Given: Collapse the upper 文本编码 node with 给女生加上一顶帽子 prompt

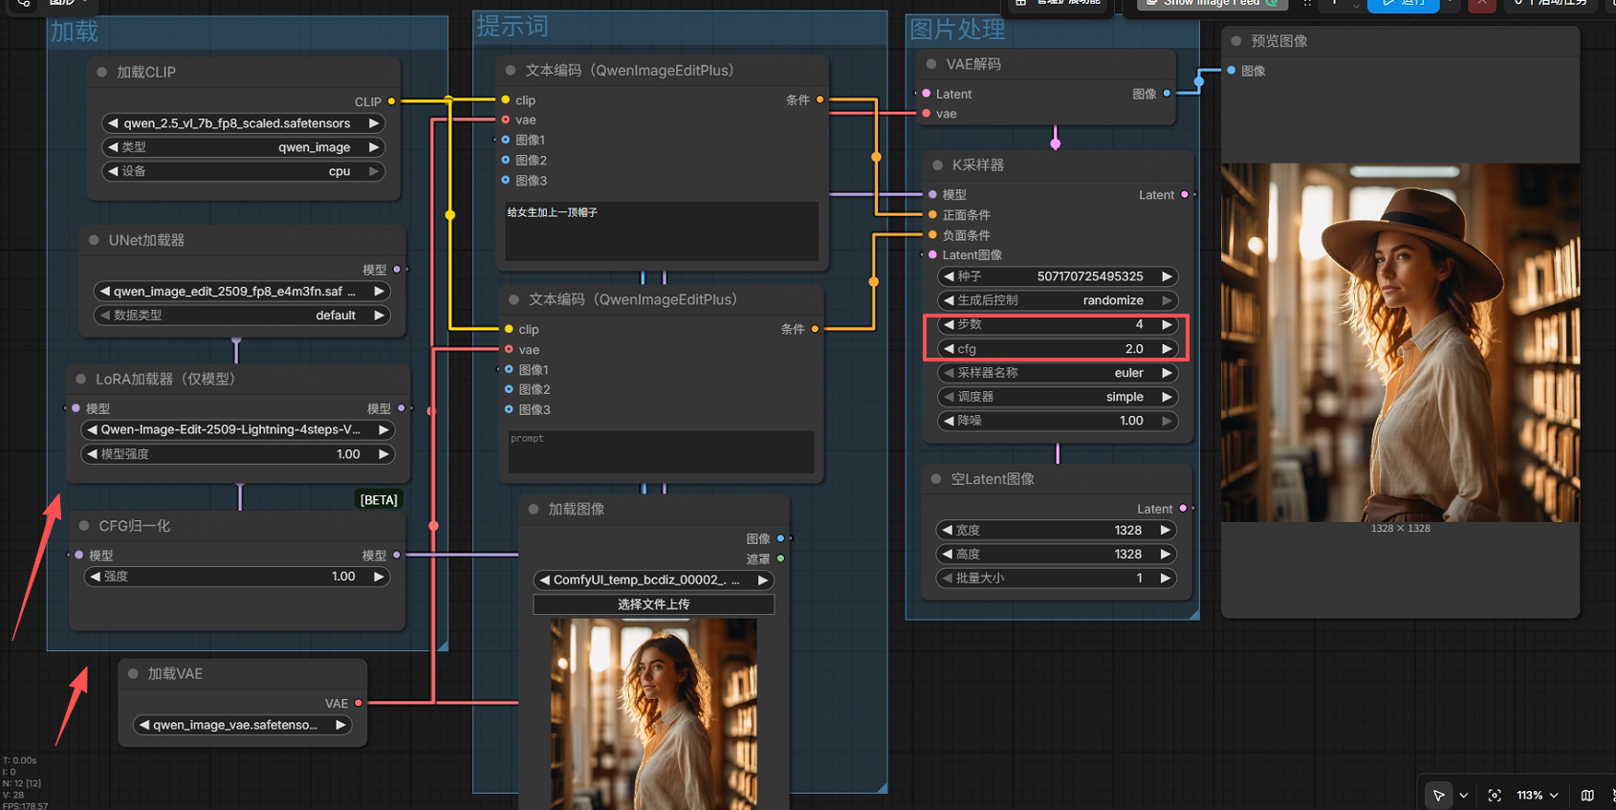Looking at the screenshot, I should pos(511,70).
